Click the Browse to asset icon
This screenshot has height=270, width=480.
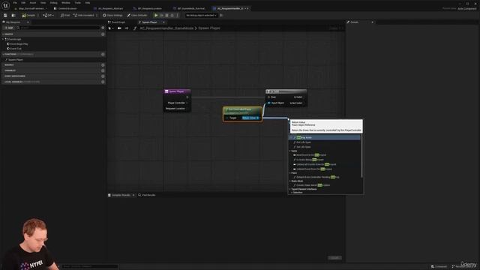click(13, 15)
